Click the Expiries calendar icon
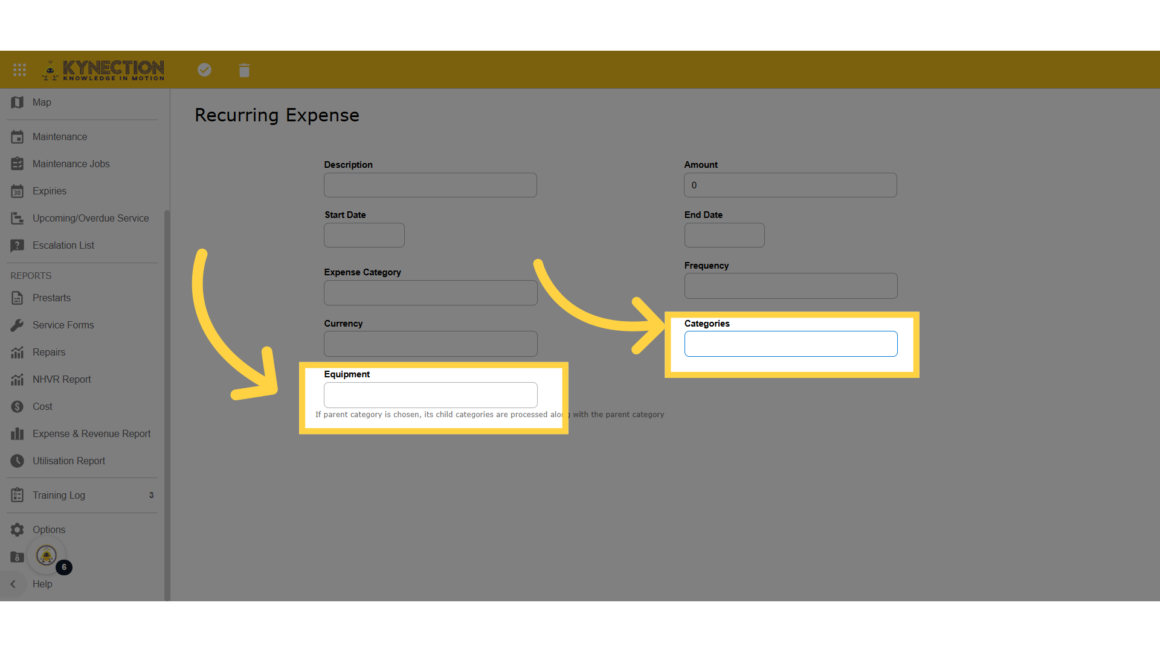Image resolution: width=1160 pixels, height=652 pixels. pyautogui.click(x=18, y=191)
